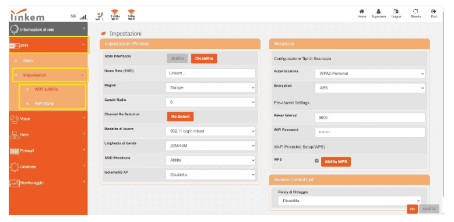The width and height of the screenshot is (454, 222).
Task: Go to Home via house icon
Action: click(x=362, y=11)
